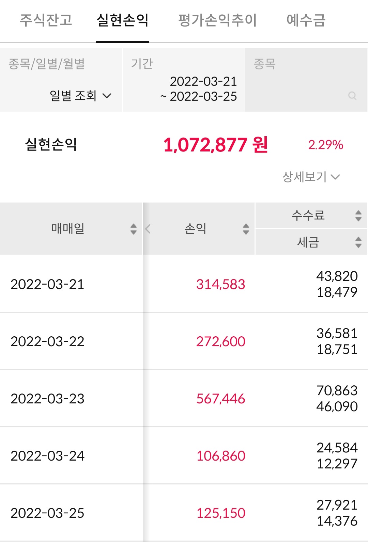This screenshot has width=368, height=545.
Task: Sort by 매매일 column arrows
Action: [134, 229]
